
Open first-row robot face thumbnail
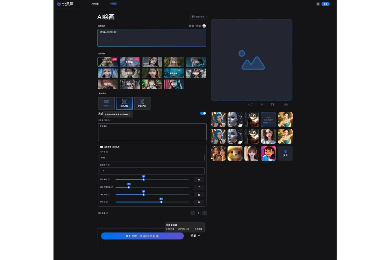pyautogui.click(x=235, y=119)
